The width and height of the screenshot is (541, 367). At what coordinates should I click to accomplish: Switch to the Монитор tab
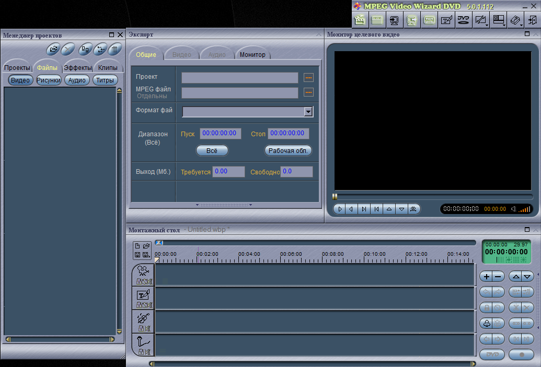click(252, 55)
